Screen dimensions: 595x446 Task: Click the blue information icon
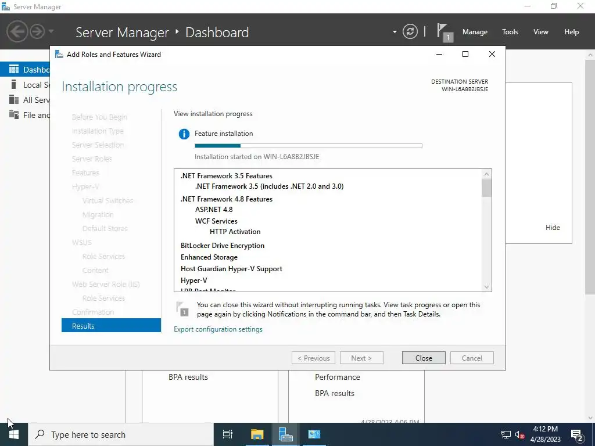point(184,134)
